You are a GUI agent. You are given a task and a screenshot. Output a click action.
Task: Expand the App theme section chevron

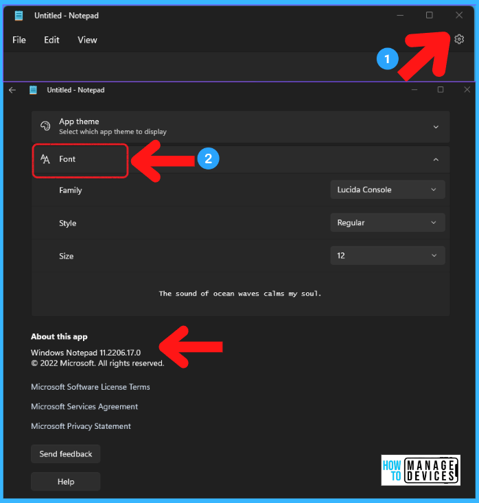(x=436, y=127)
